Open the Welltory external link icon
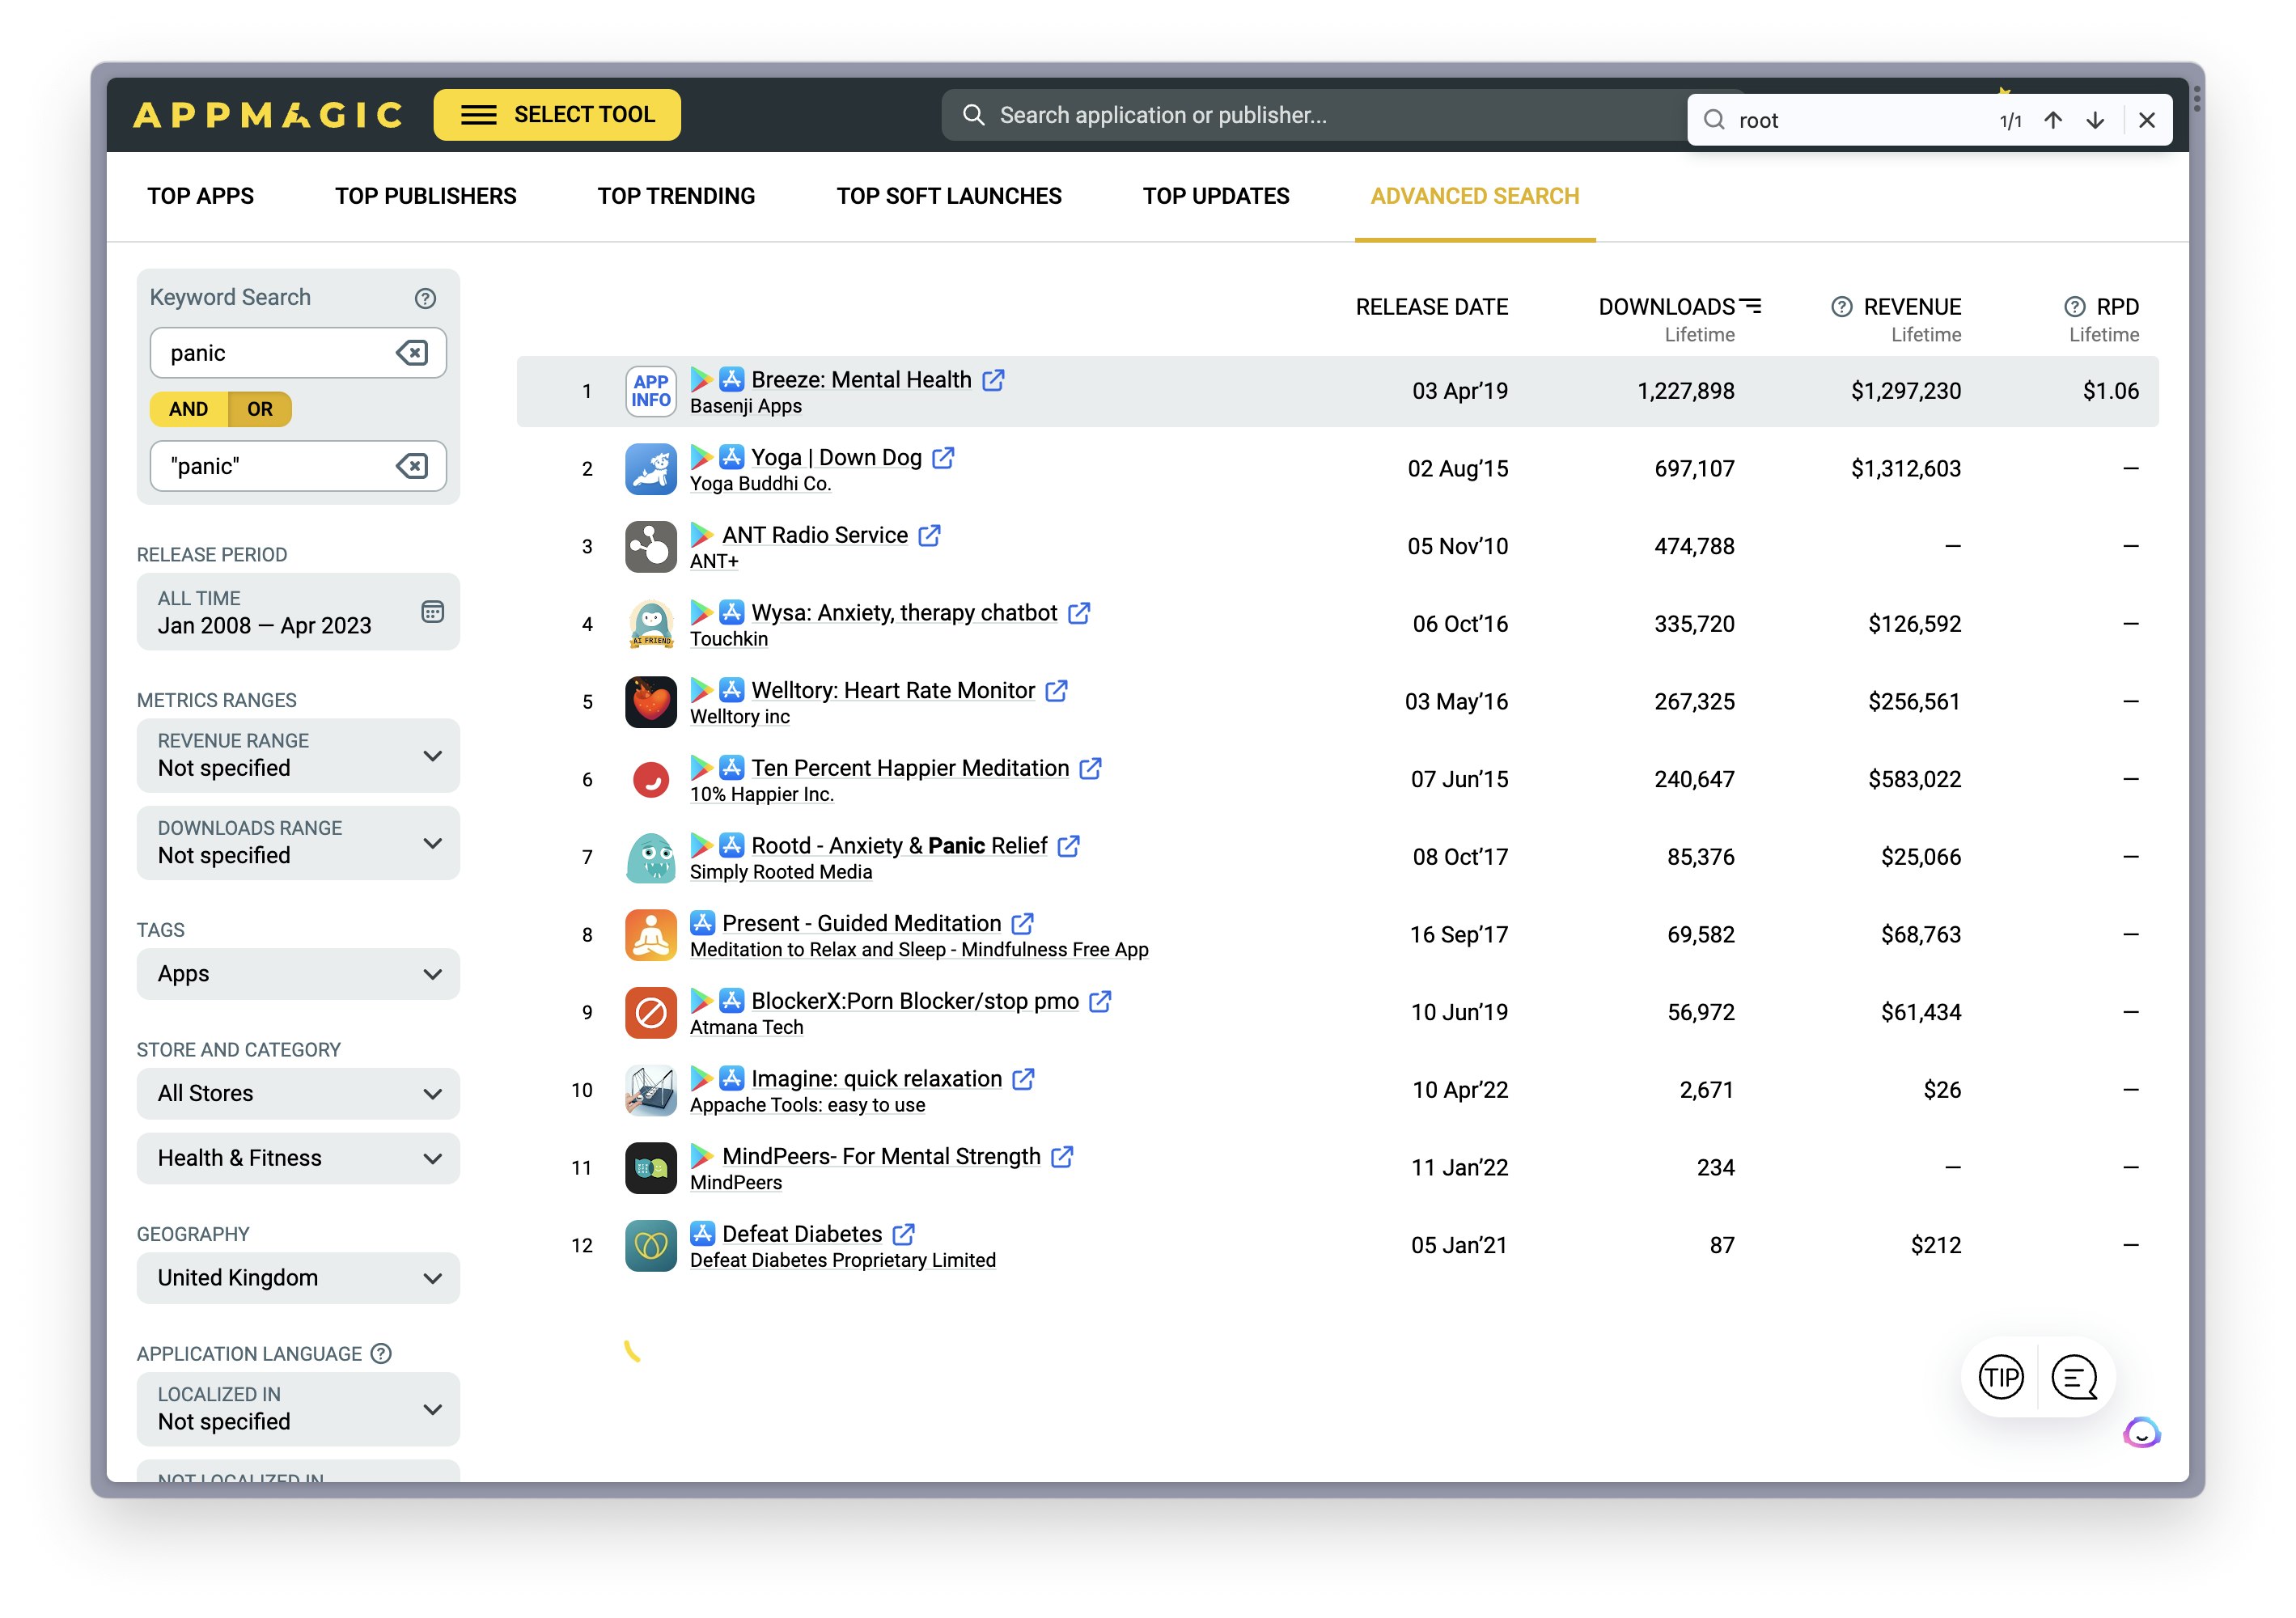This screenshot has height=1618, width=2296. click(x=1056, y=691)
